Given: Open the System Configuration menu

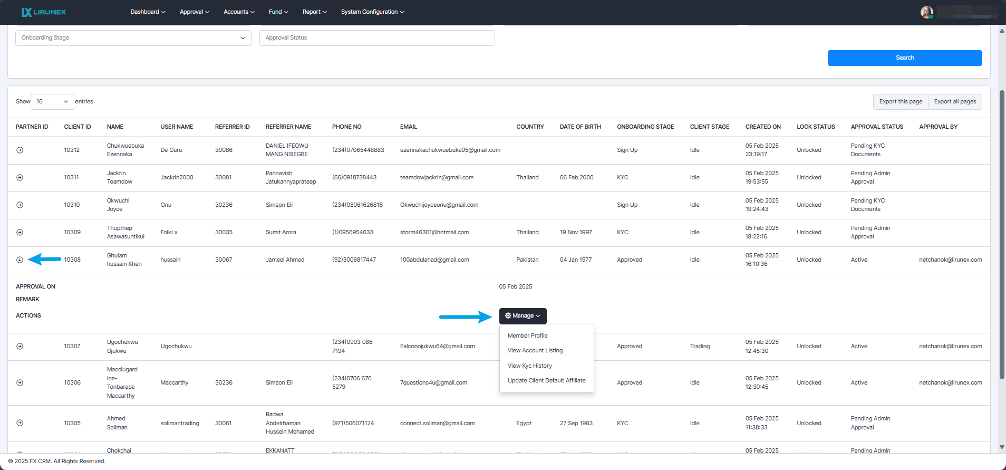Looking at the screenshot, I should click(372, 12).
